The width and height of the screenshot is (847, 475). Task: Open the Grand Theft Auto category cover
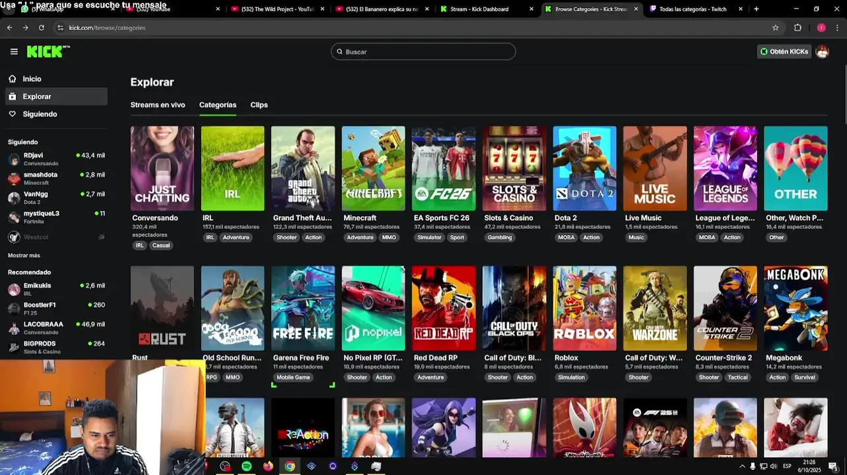[303, 168]
